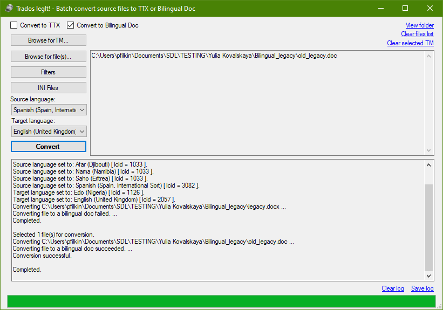The height and width of the screenshot is (310, 443).
Task: Click the Save log link
Action: pyautogui.click(x=422, y=288)
